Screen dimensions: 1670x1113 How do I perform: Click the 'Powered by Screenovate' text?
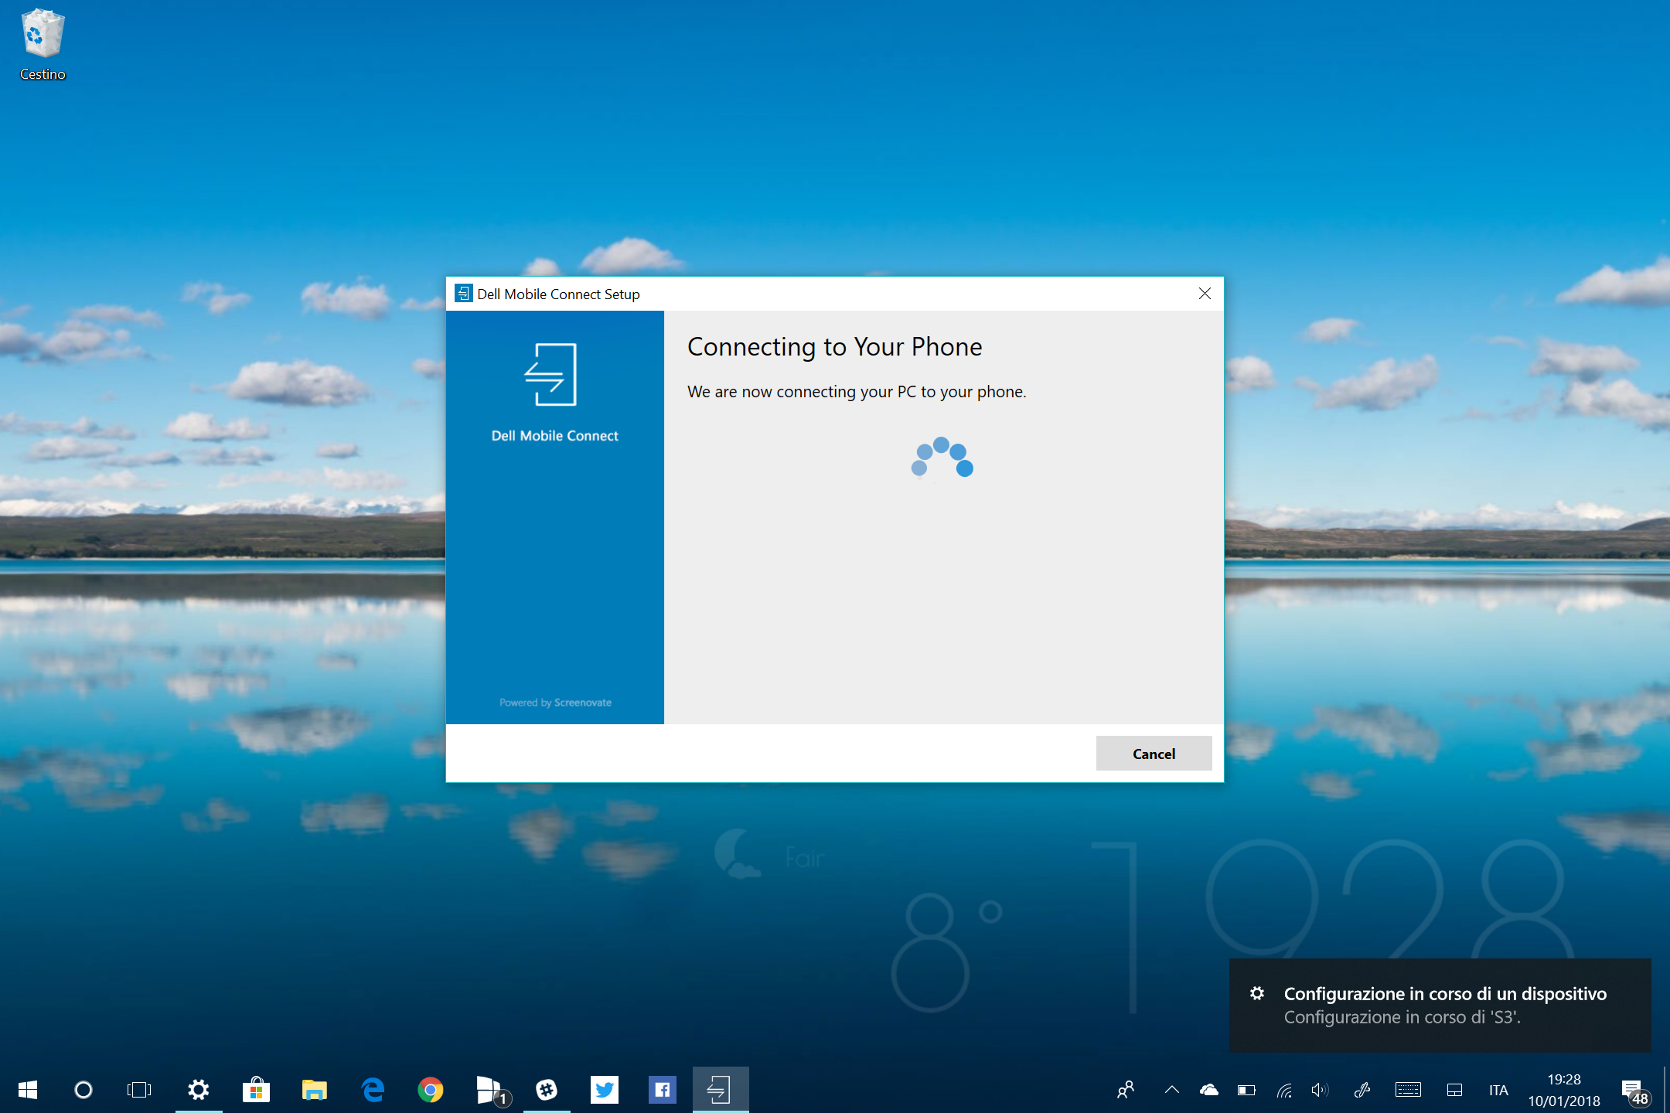click(x=555, y=703)
